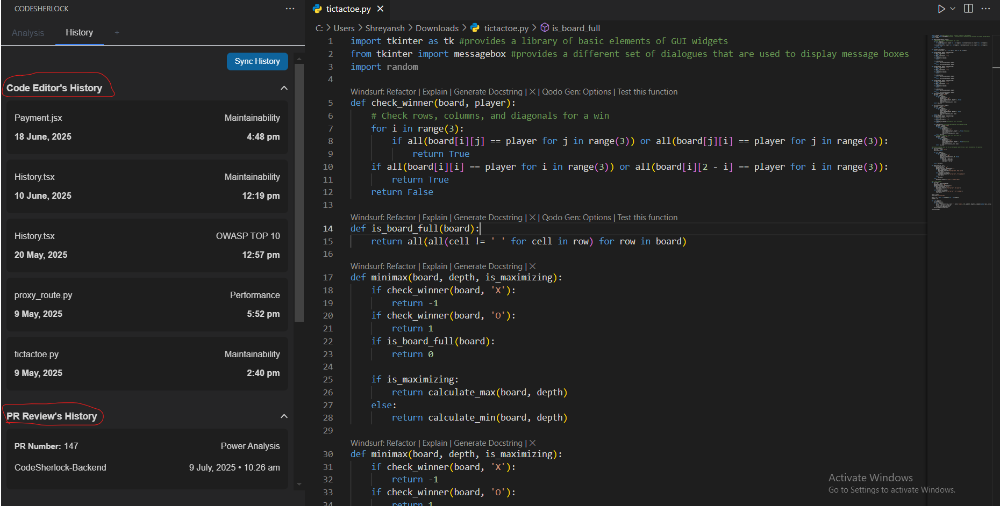The height and width of the screenshot is (506, 1000).
Task: Open the split editor icon
Action: click(x=968, y=9)
